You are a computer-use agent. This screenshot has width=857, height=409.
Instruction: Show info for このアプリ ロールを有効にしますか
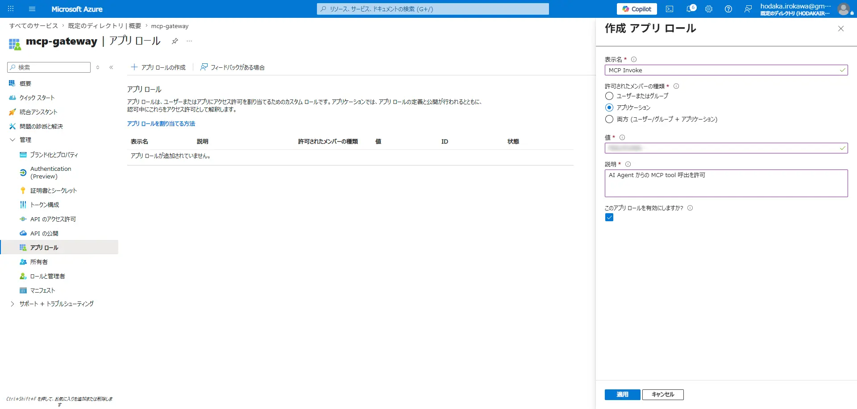point(690,208)
